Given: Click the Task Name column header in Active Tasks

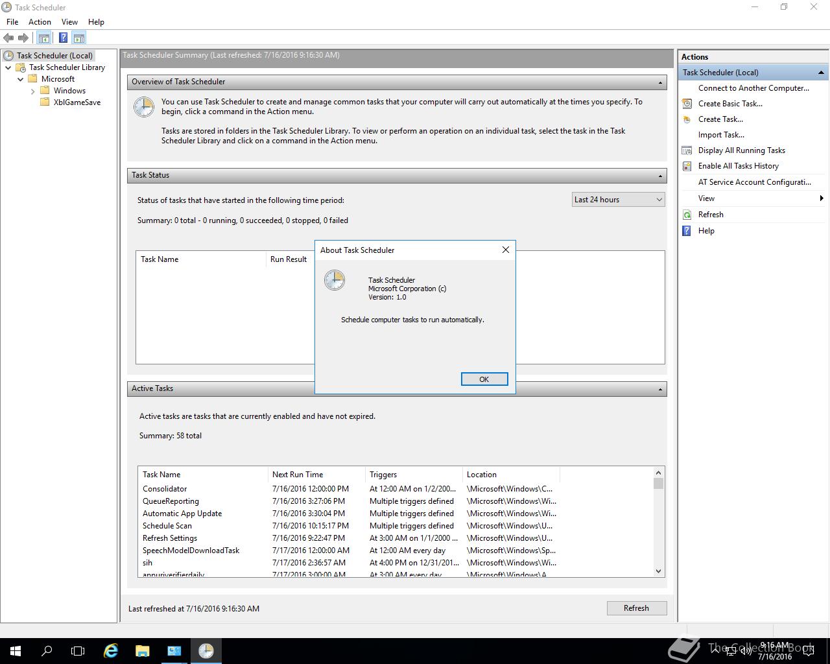Looking at the screenshot, I should pos(203,475).
